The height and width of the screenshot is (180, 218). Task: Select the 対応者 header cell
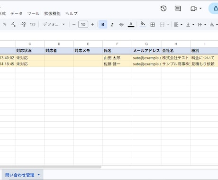(59, 51)
